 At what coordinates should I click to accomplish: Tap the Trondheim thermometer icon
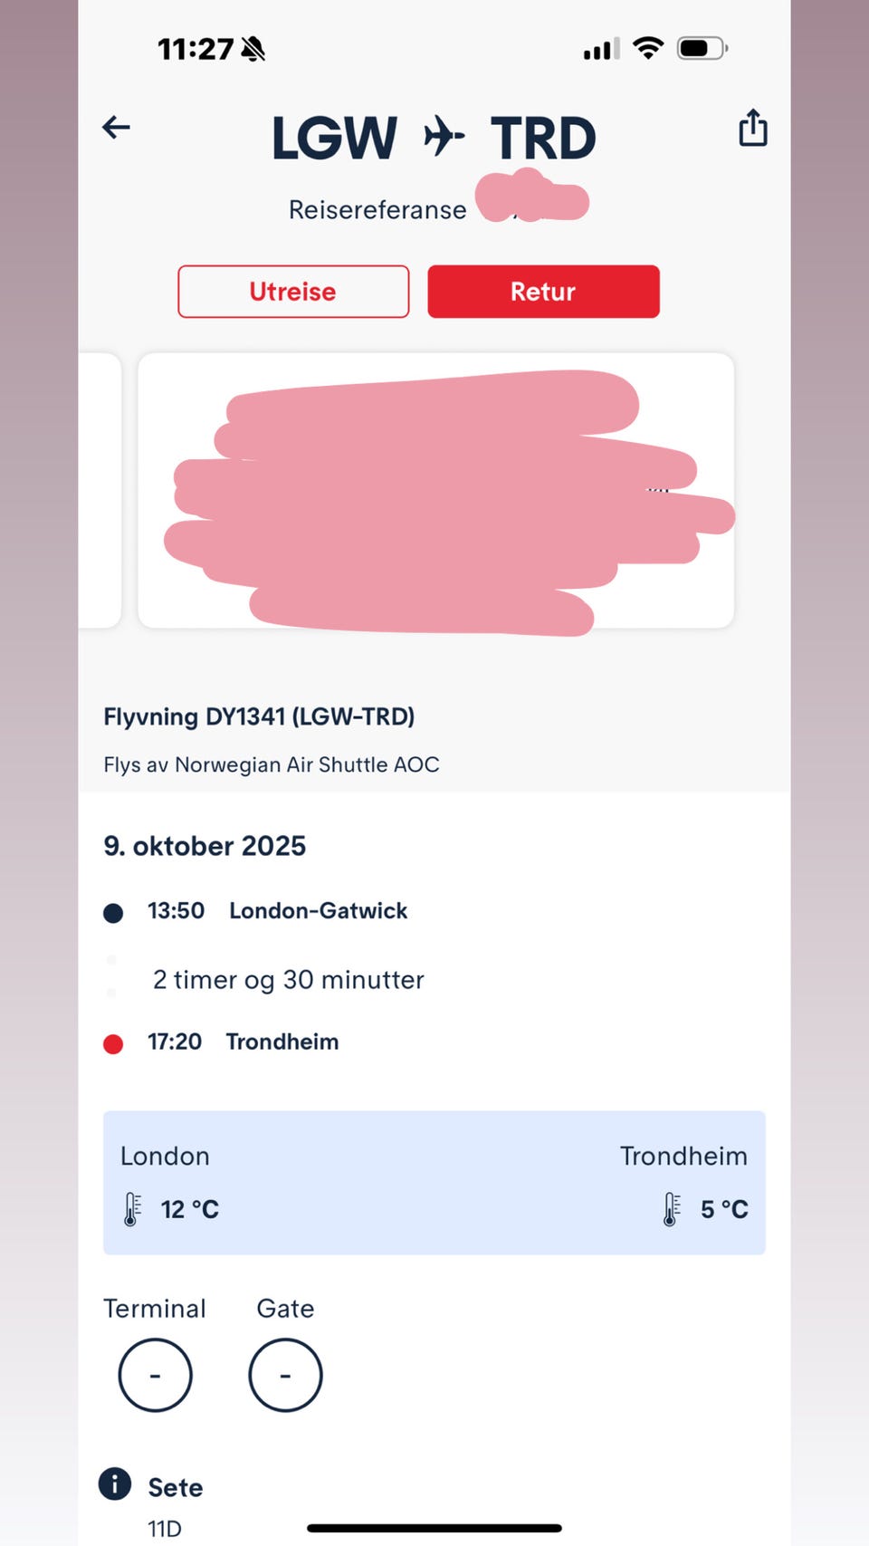point(671,1209)
